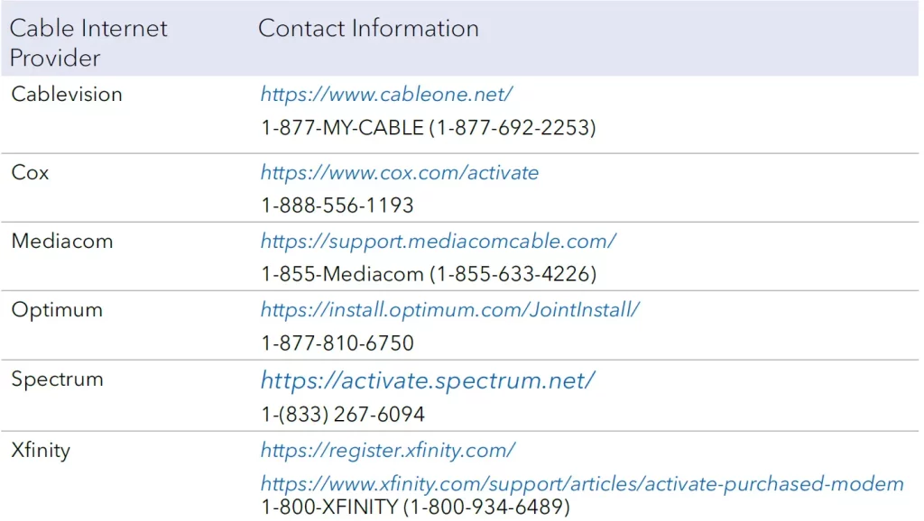The image size is (924, 521).
Task: Click the Mediacom provider name
Action: pos(62,242)
